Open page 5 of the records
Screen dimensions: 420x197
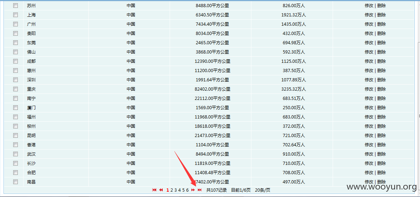pos(184,190)
